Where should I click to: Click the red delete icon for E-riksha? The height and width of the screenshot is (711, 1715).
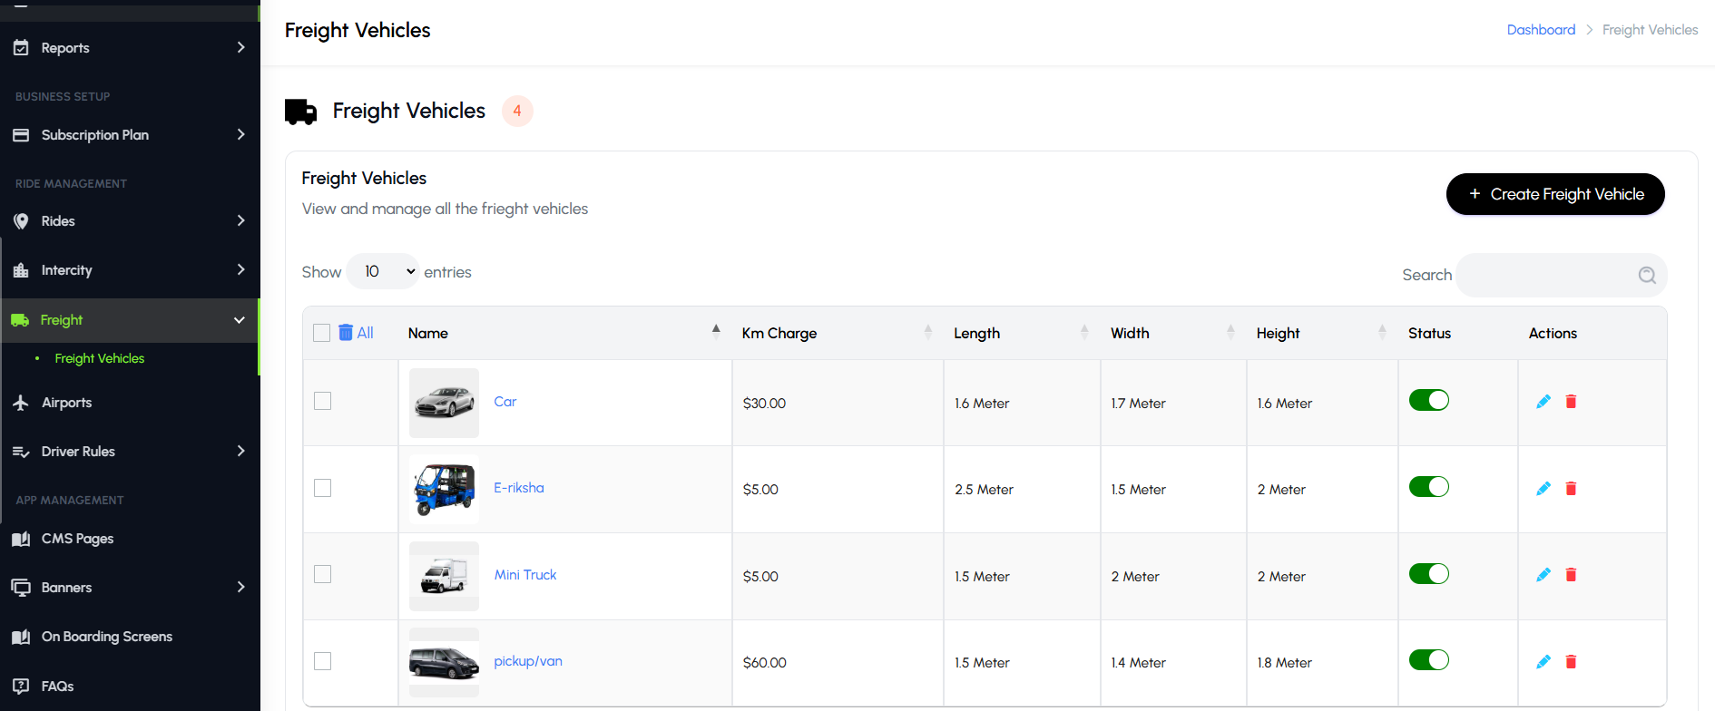(x=1571, y=489)
